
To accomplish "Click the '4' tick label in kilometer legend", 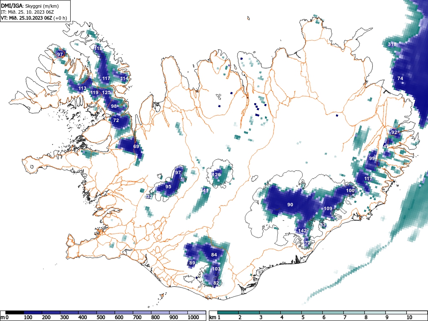I will pyautogui.click(x=282, y=317).
